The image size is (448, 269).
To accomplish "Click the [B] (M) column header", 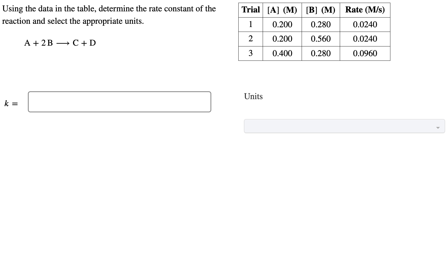I will pos(321,10).
